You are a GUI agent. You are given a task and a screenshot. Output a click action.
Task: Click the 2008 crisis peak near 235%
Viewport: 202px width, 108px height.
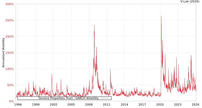coord(94,25)
